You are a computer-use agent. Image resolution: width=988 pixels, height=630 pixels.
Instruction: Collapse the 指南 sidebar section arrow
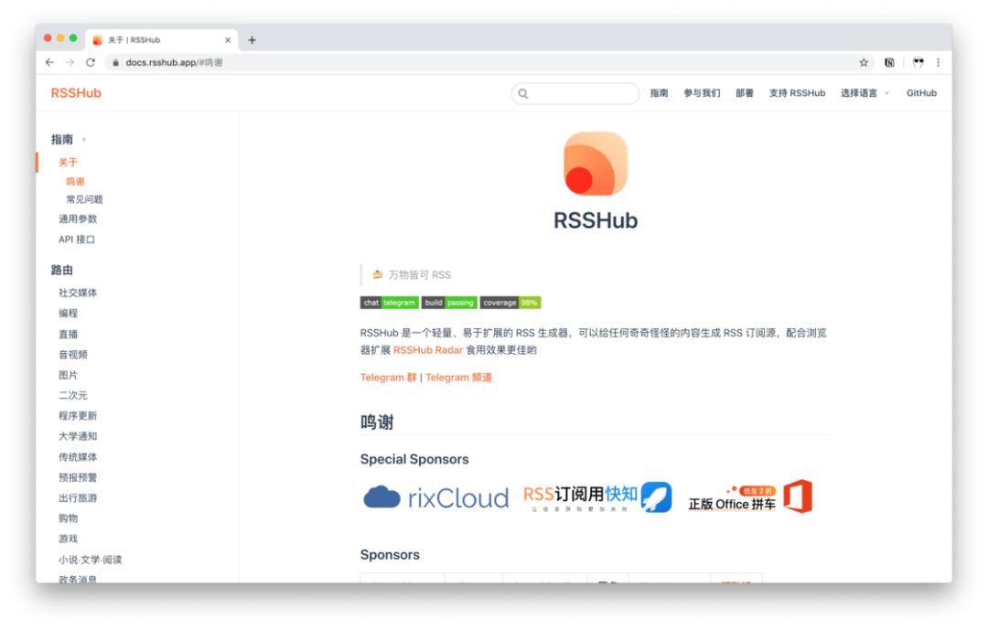84,140
